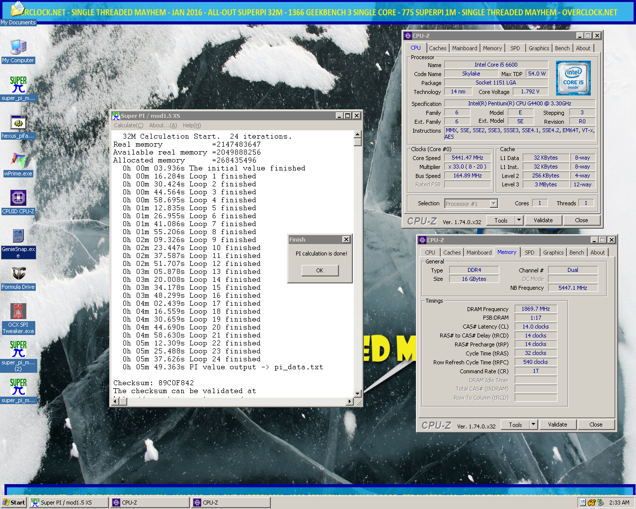Click Super PI horizontal scroll left arrow
Viewport: 636px width, 509px height.
coord(115,401)
